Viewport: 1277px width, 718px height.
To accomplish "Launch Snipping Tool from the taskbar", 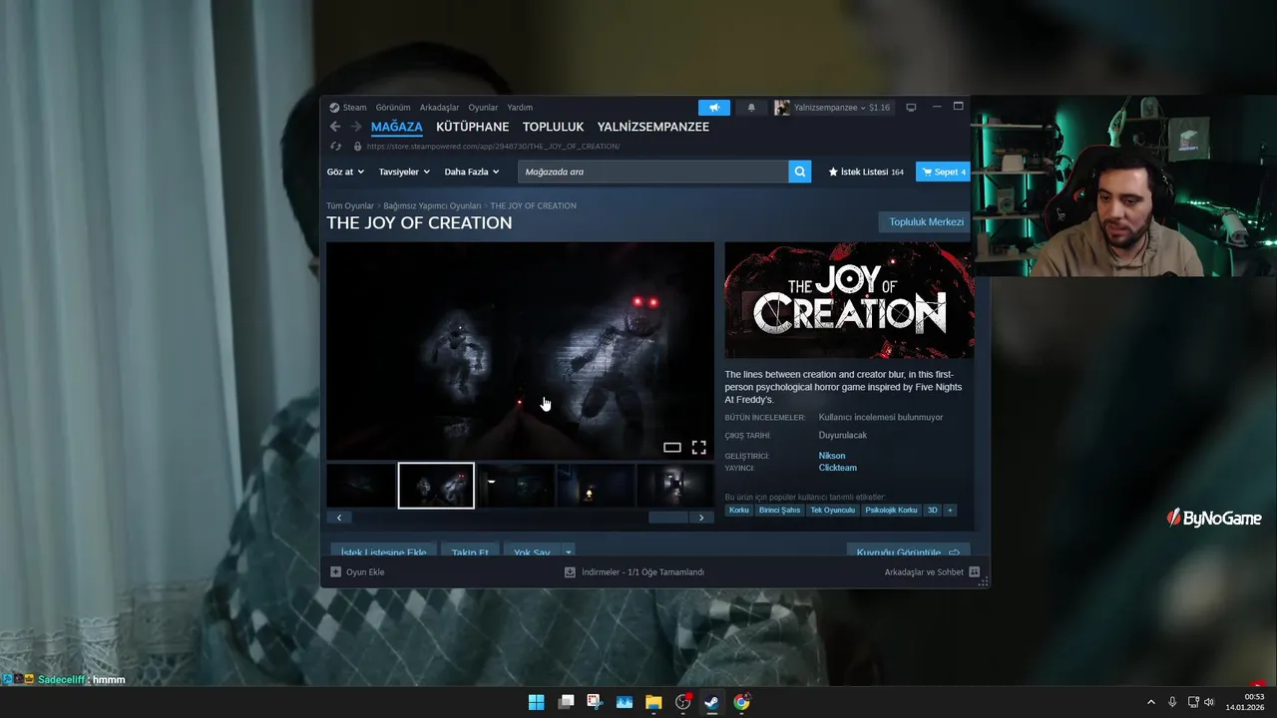I will [595, 702].
